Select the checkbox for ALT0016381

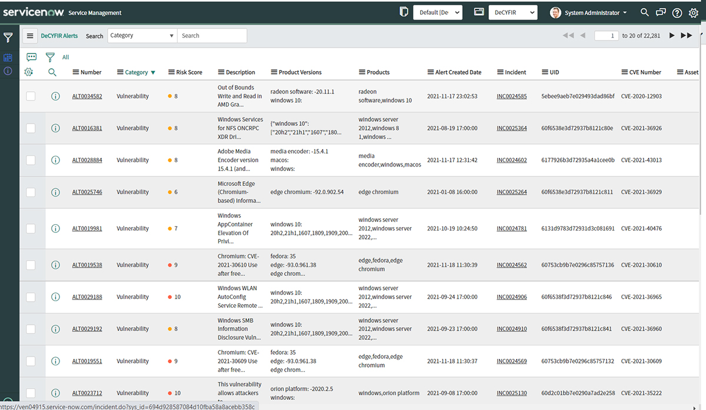(x=31, y=128)
